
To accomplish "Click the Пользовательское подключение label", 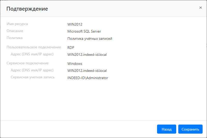I will [x=34, y=47].
